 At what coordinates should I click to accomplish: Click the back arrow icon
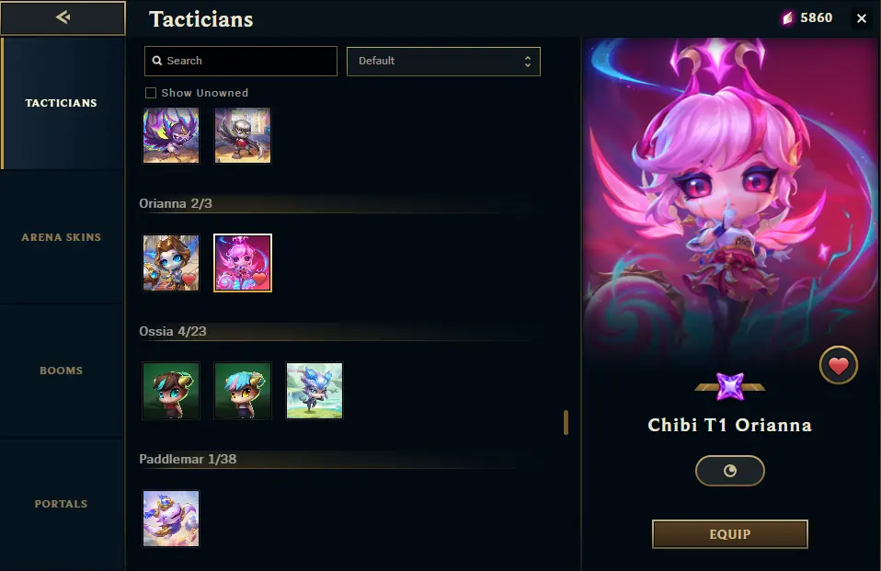pos(63,17)
